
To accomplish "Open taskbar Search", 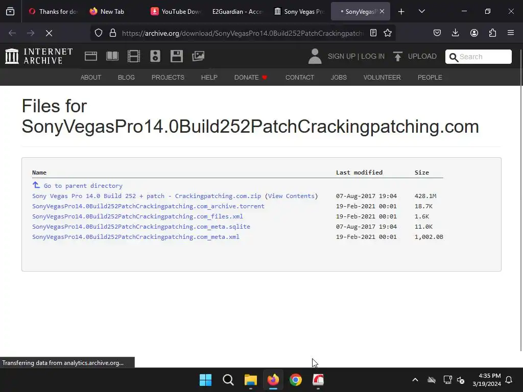I will 228,380.
